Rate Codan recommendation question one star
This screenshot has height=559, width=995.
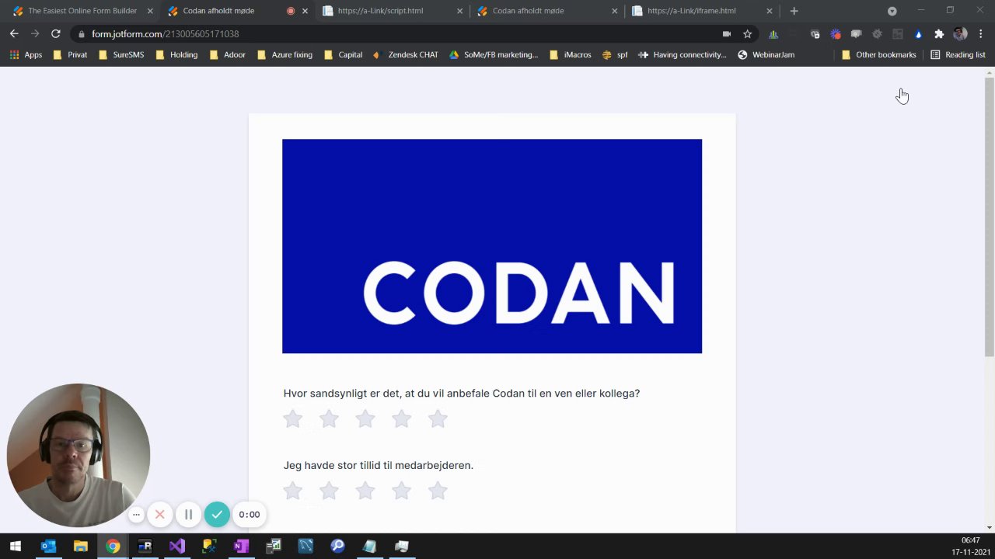coord(292,419)
